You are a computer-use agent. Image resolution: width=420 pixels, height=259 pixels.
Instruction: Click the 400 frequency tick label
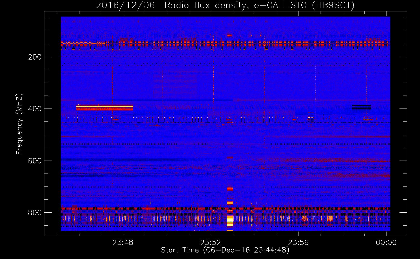click(x=35, y=109)
